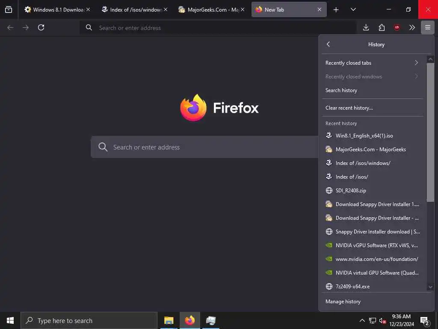
Task: Click the back navigation arrow
Action: pyautogui.click(x=10, y=27)
